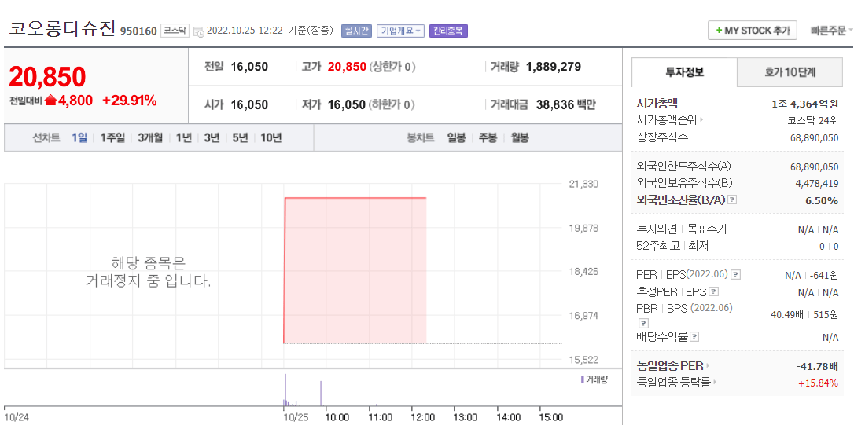
Task: Open the 빠른주문 dropdown
Action: [832, 31]
